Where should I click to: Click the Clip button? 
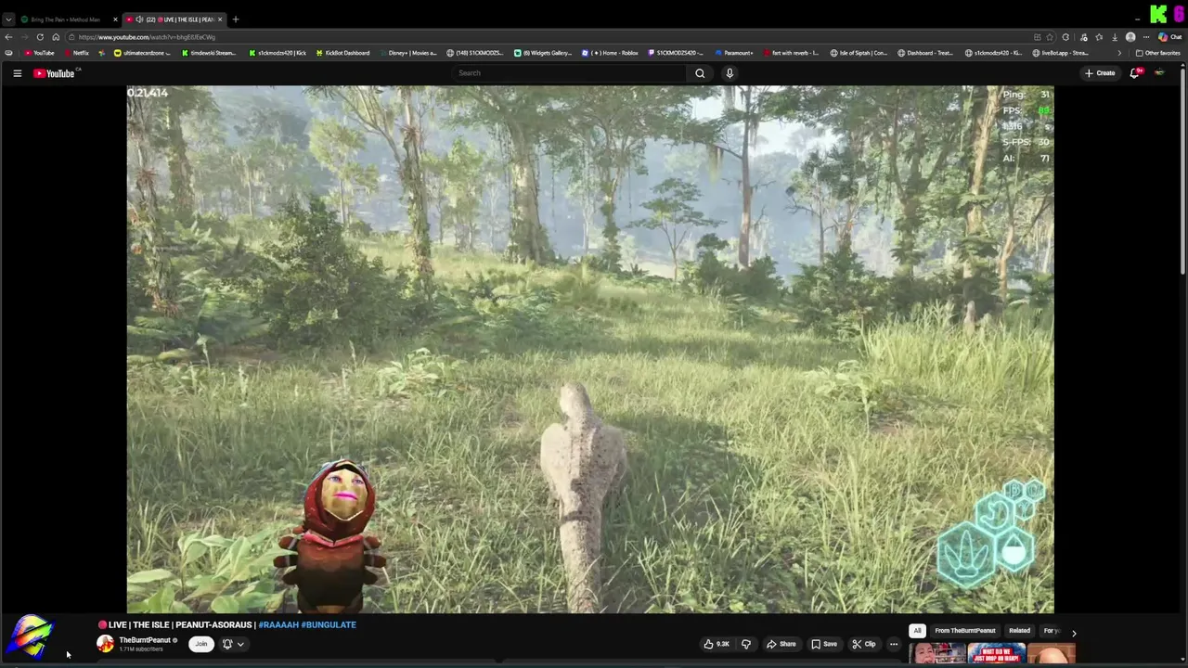point(864,644)
